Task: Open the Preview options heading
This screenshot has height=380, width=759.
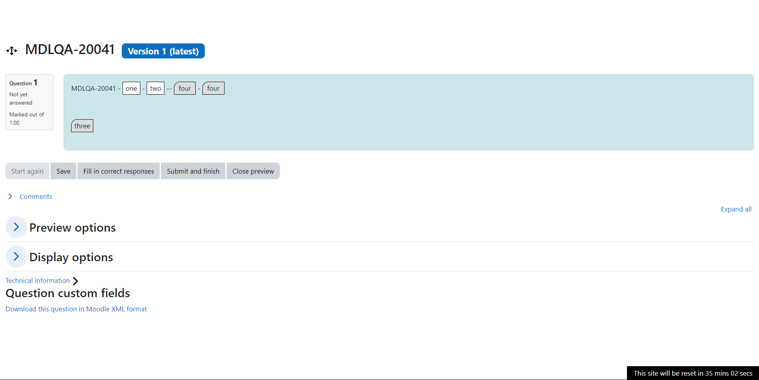Action: 73,228
